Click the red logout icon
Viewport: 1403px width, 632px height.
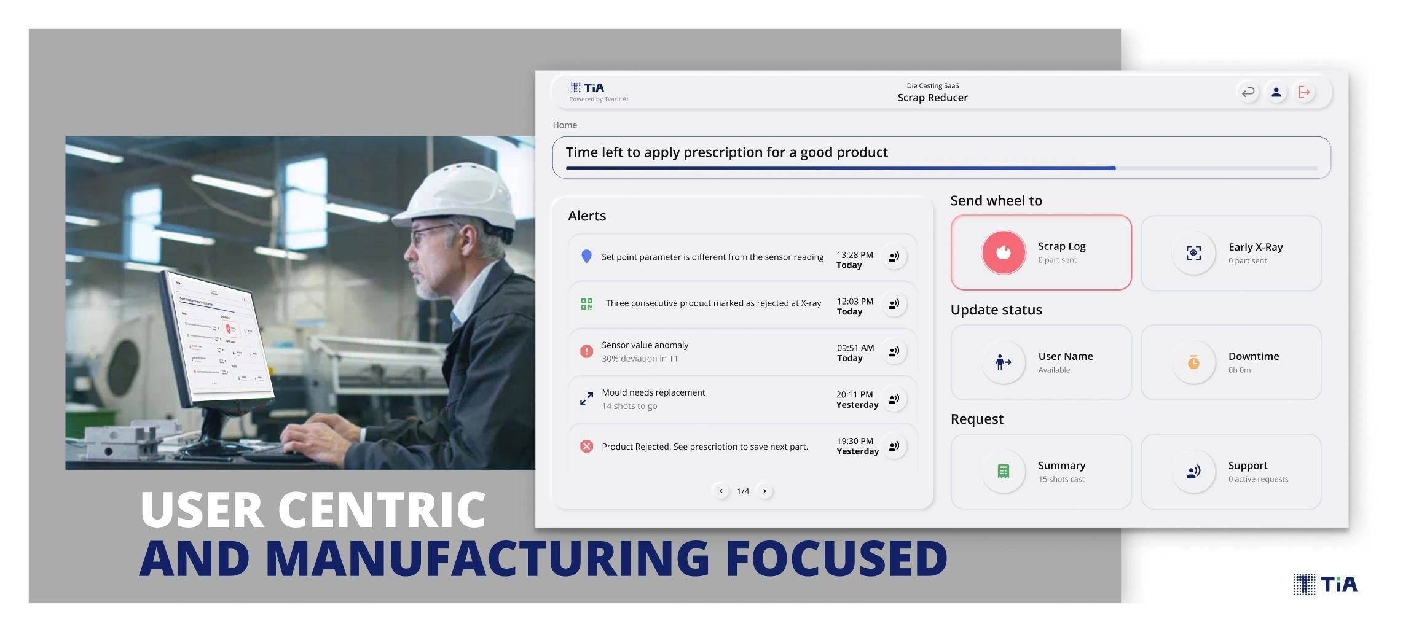click(x=1304, y=92)
